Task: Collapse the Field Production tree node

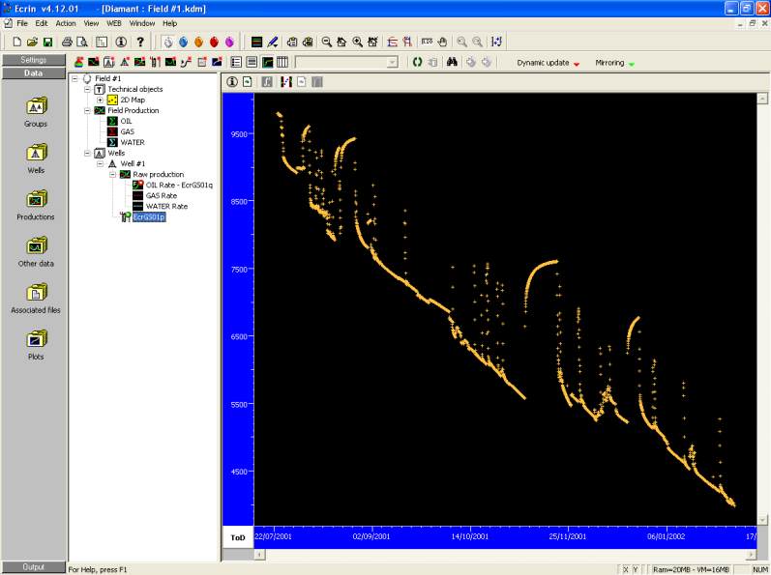Action: 87,110
